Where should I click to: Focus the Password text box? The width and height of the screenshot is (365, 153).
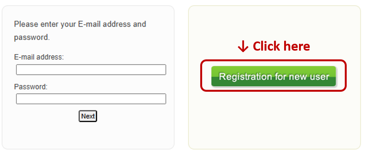tap(91, 99)
